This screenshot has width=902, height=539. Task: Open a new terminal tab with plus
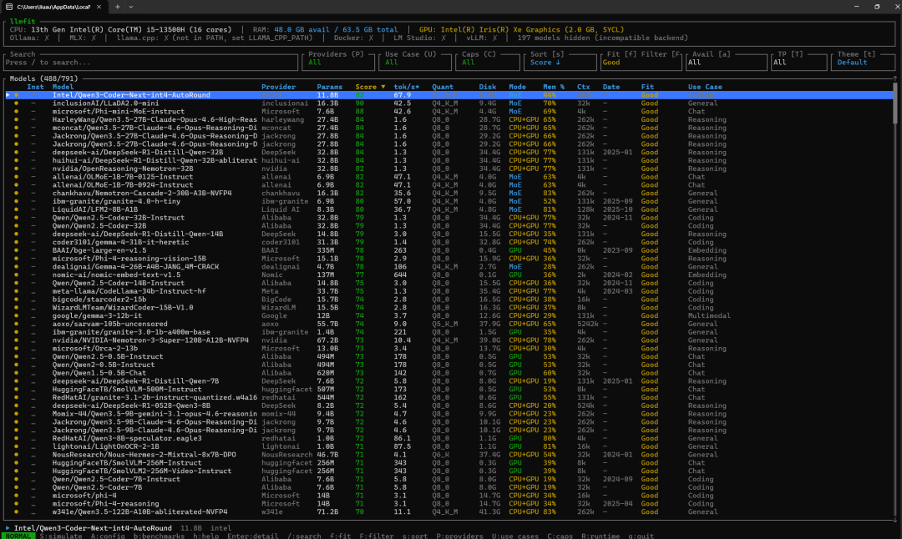click(118, 7)
